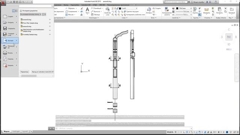This screenshot has height=135, width=240.
Task: Click the Quick Access Plot icon
Action: [x=20, y=2]
